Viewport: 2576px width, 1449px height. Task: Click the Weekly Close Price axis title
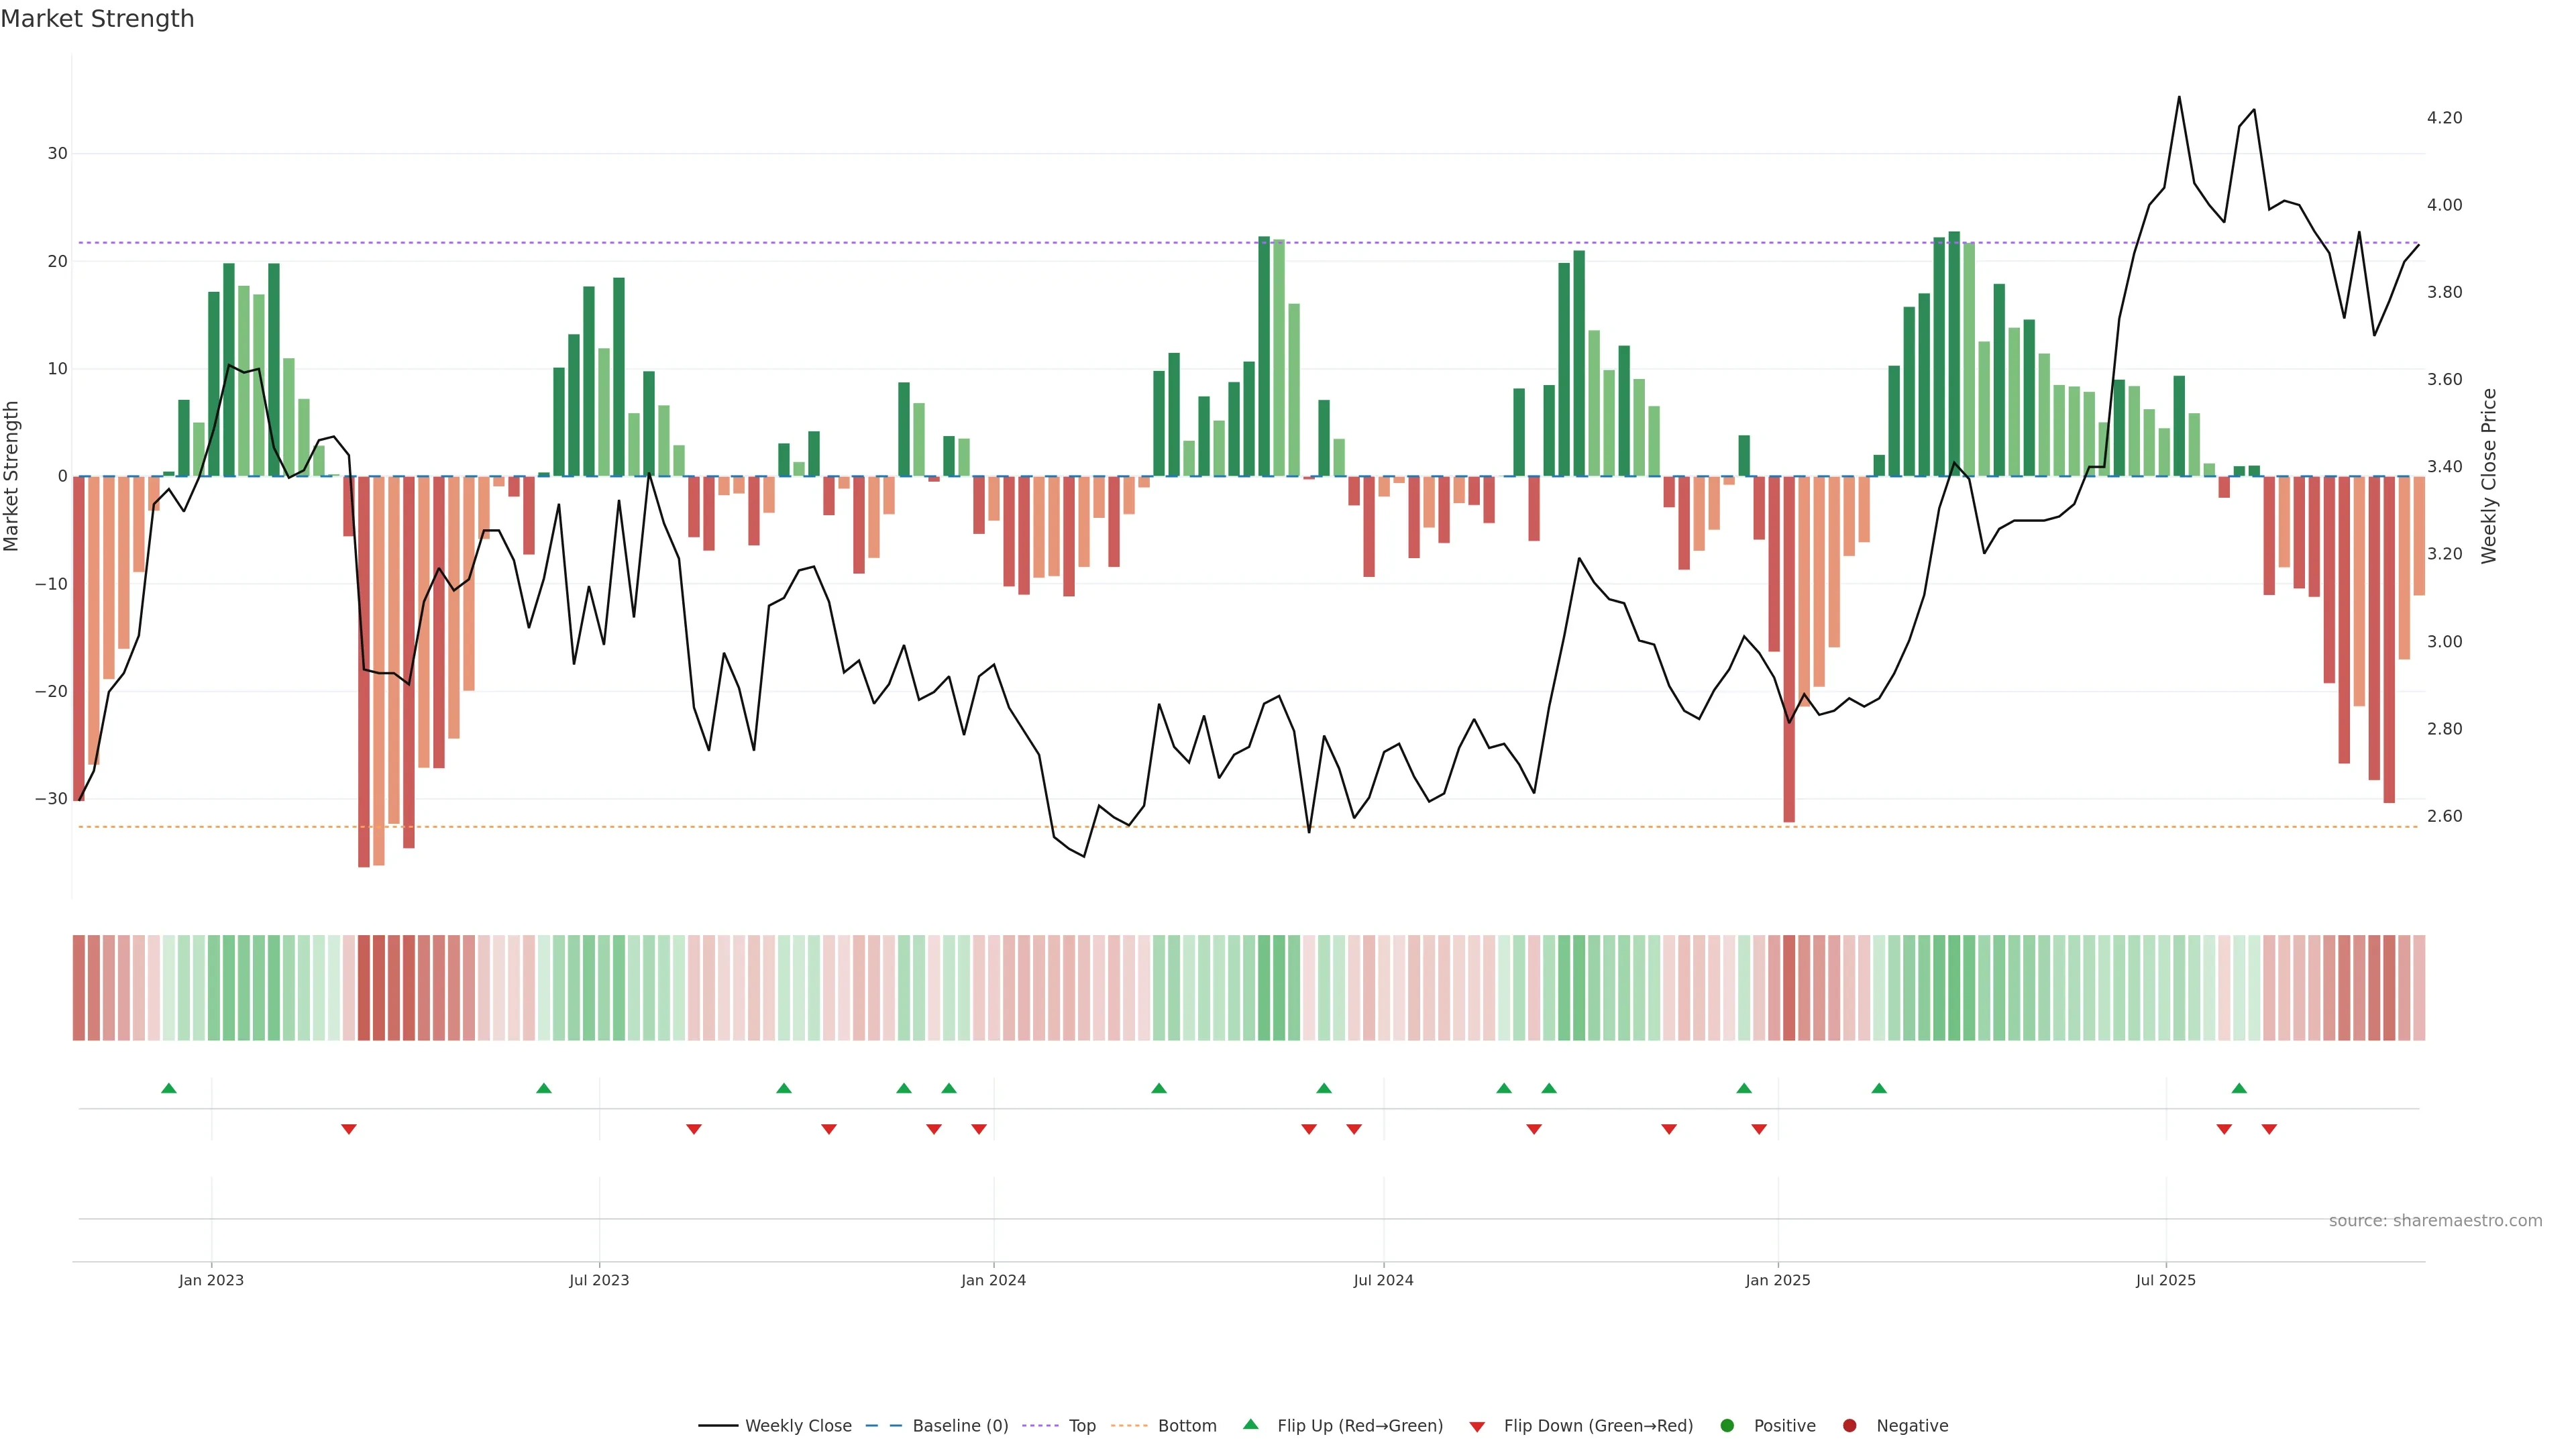(x=2489, y=476)
